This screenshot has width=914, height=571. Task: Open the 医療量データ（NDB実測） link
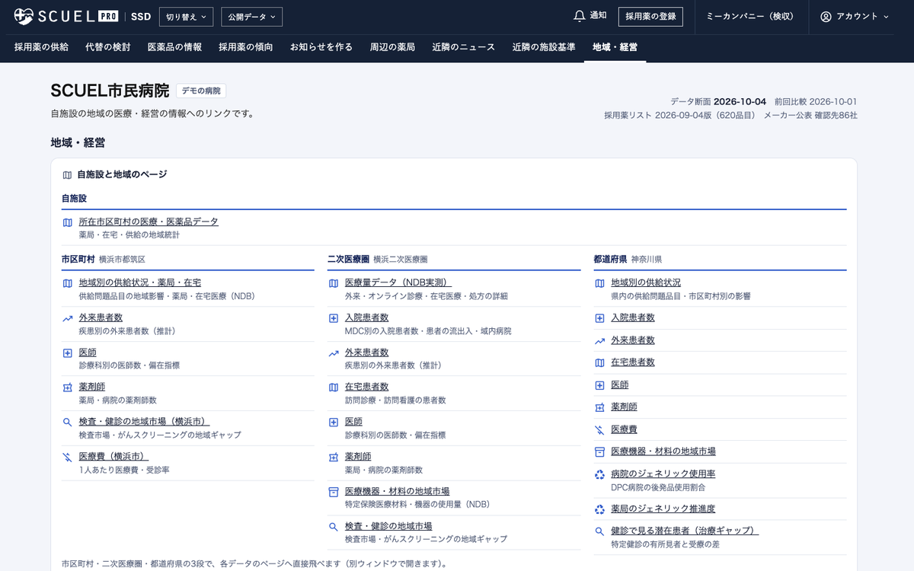[398, 283]
